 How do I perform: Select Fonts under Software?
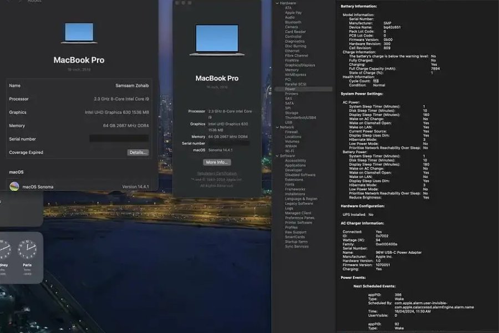(x=289, y=184)
